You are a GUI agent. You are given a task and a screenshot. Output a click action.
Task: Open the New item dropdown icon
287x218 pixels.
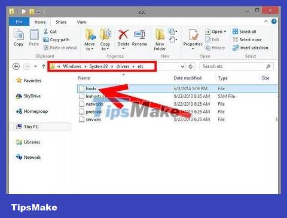click(x=173, y=32)
